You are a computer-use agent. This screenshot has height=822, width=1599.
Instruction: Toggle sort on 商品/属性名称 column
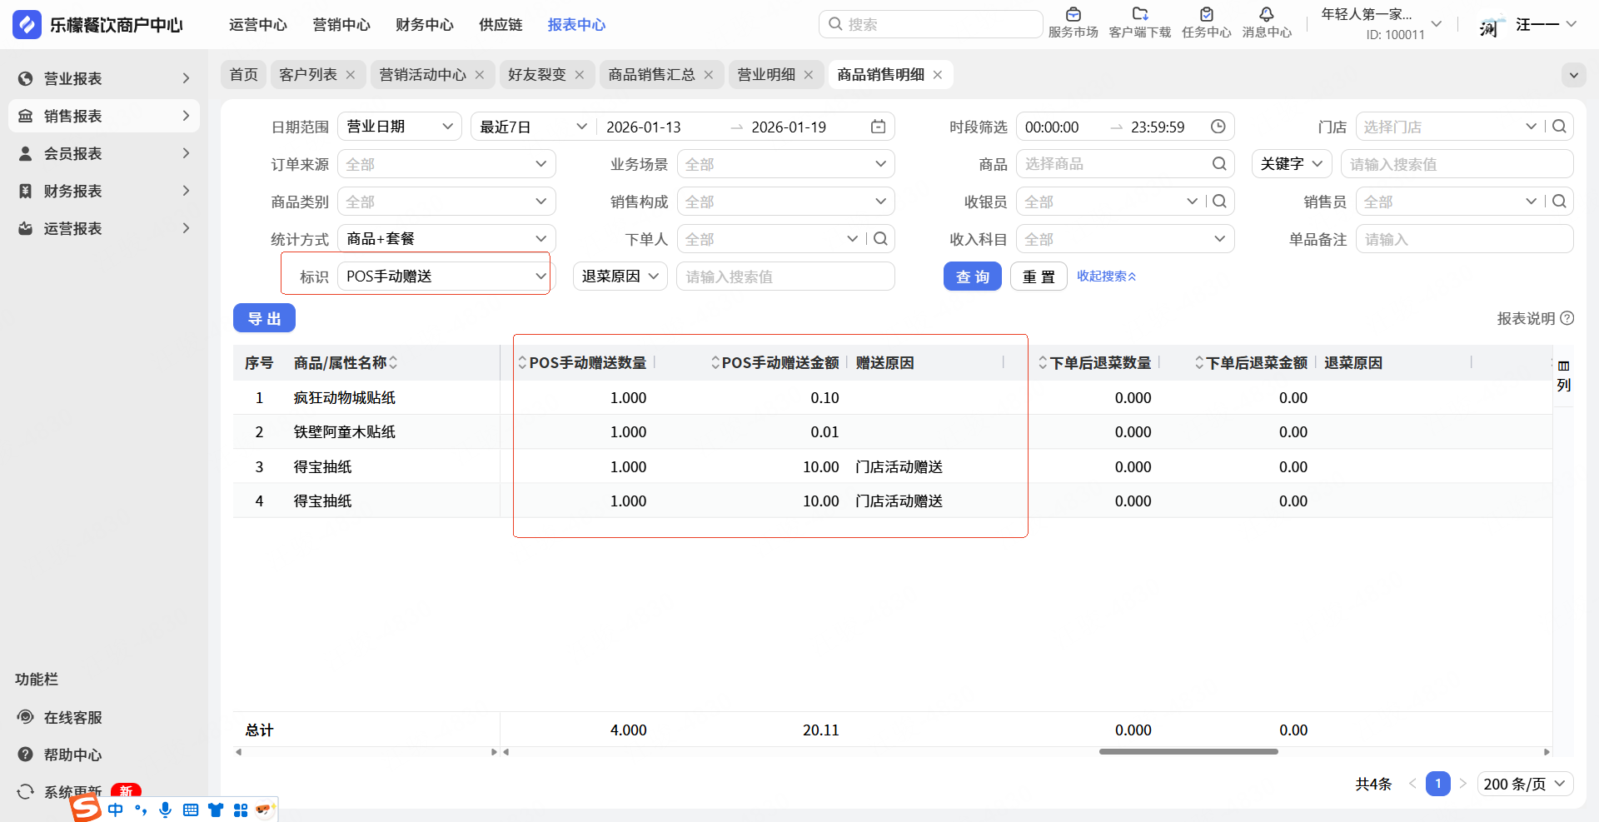(393, 363)
